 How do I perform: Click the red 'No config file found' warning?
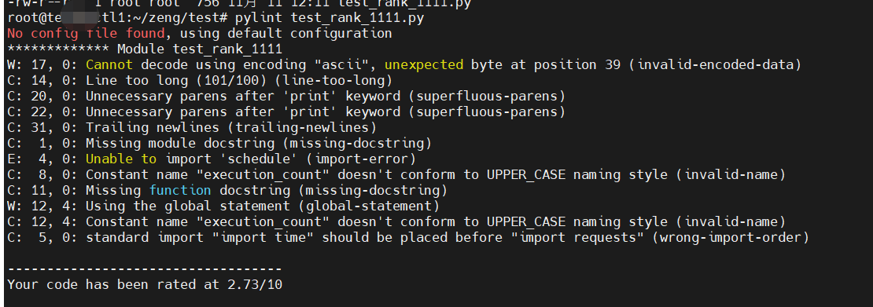pyautogui.click(x=86, y=33)
